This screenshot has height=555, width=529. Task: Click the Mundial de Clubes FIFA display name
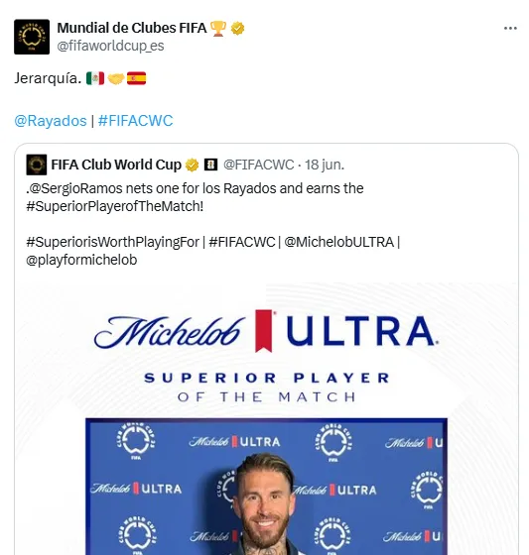coord(132,28)
